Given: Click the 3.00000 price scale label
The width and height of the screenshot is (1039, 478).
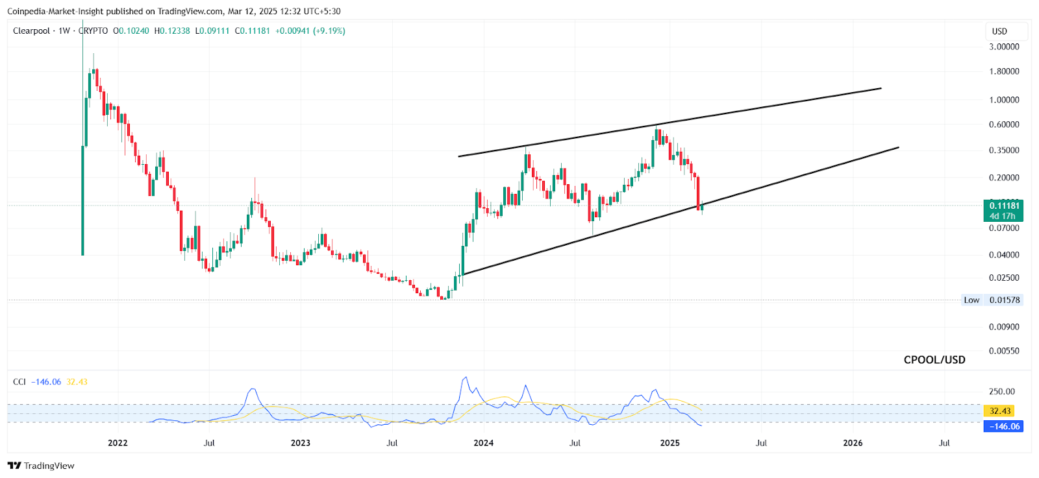Looking at the screenshot, I should [1004, 47].
